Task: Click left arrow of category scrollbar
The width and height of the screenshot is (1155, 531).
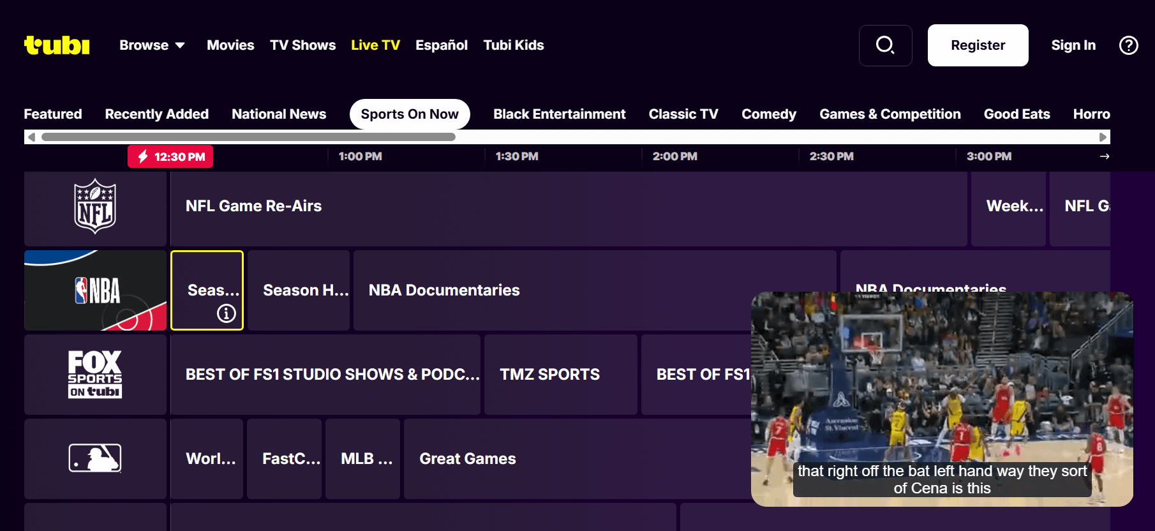Action: (31, 137)
